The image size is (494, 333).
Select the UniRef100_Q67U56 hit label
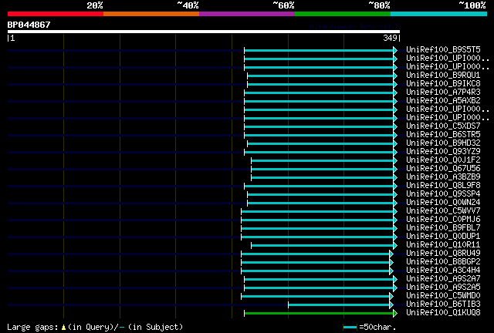coord(443,169)
